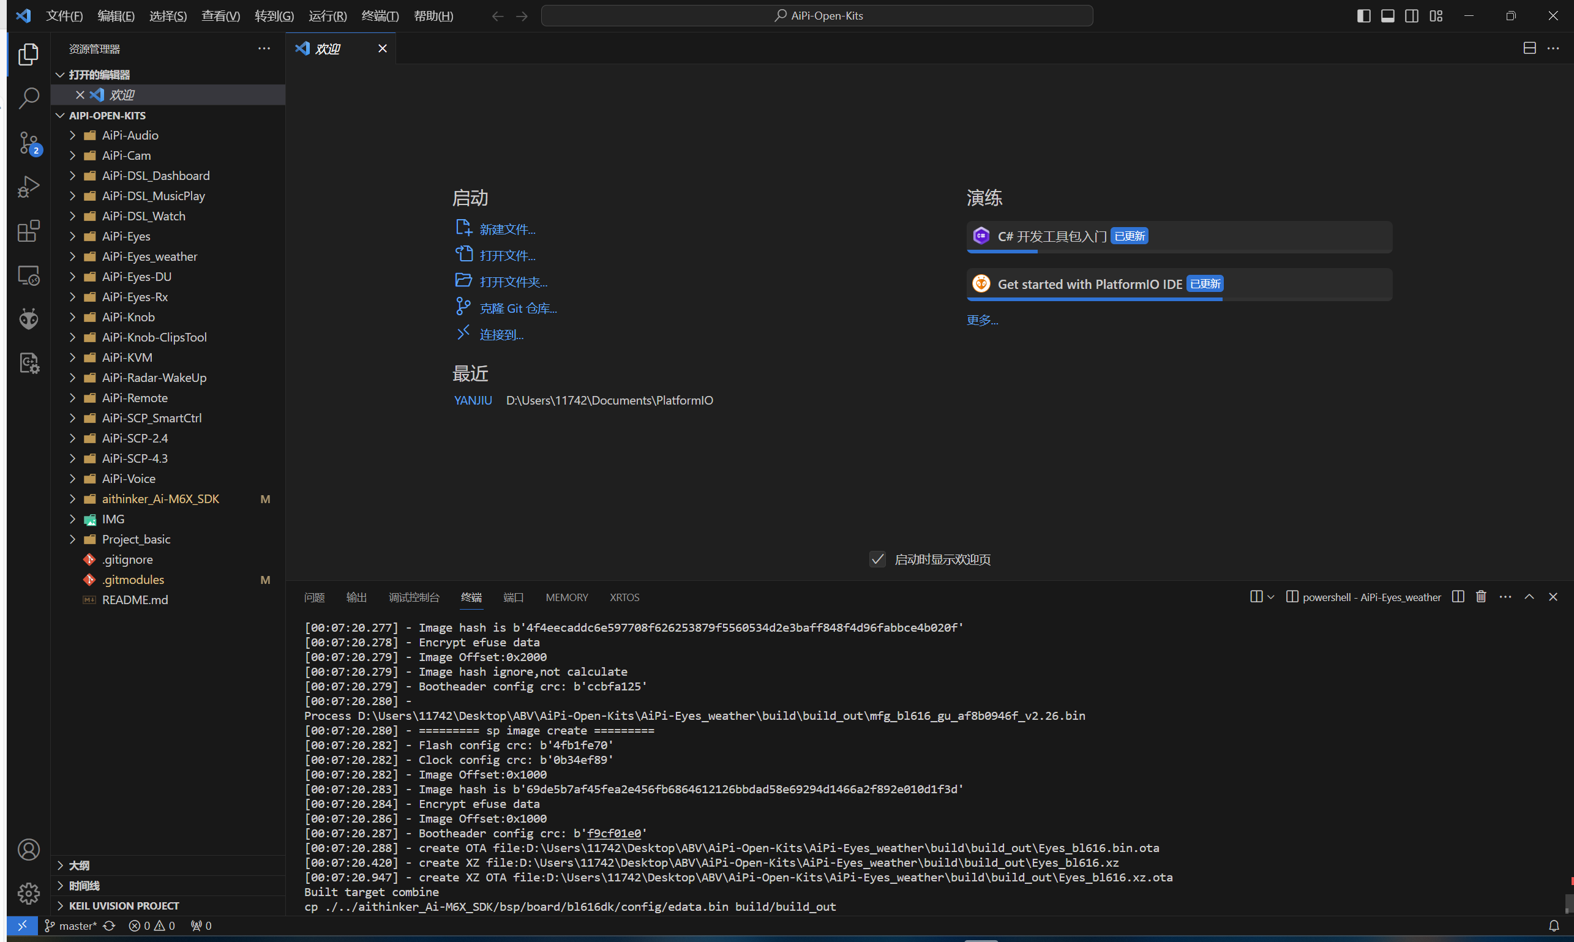Click 克隆 Git 仓库... link
1574x942 pixels.
(x=518, y=308)
